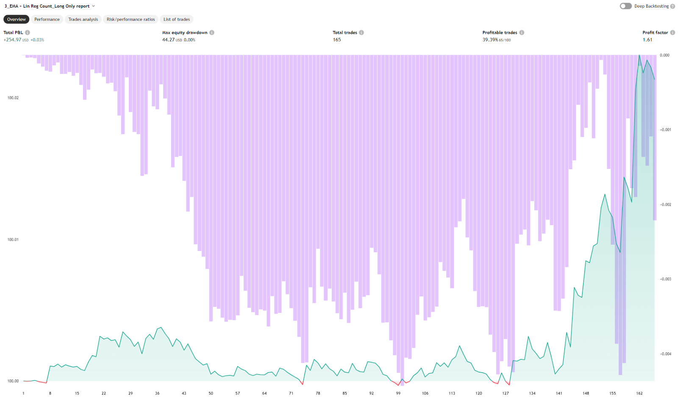Click the 100.01 left axis label
This screenshot has width=678, height=399.
click(x=13, y=240)
